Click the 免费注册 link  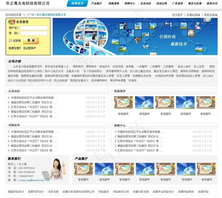[x=15, y=48]
